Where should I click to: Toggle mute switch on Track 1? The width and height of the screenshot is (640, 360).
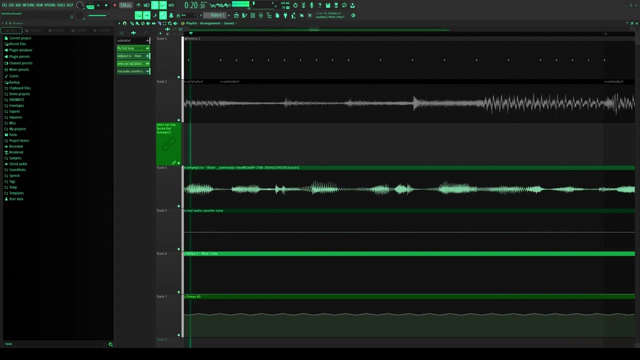(x=178, y=77)
